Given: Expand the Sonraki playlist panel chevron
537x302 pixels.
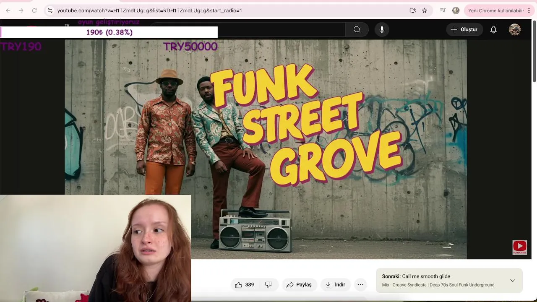Looking at the screenshot, I should point(513,280).
